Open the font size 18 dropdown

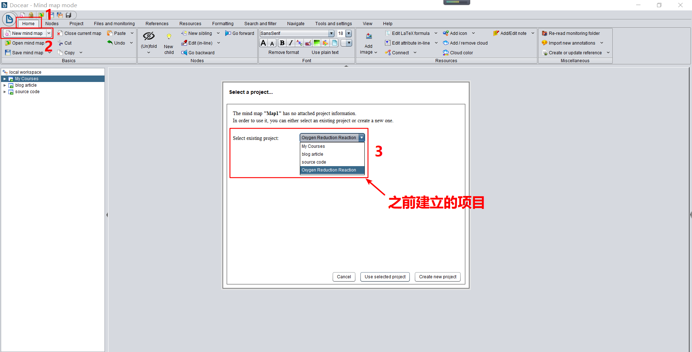click(348, 33)
